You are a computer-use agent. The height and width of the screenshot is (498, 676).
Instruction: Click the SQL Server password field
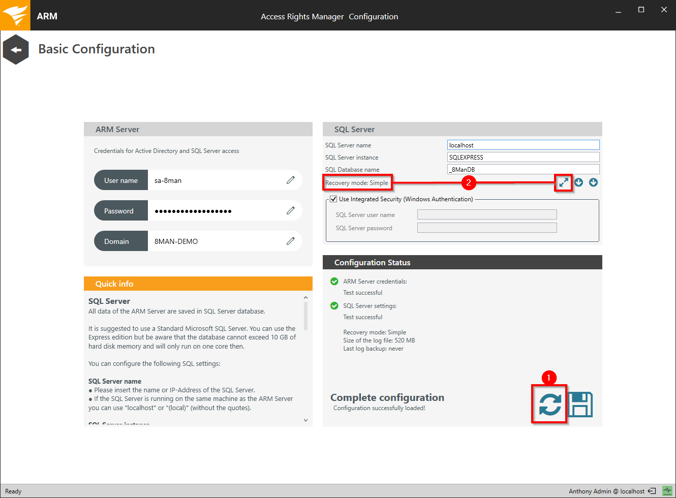pyautogui.click(x=487, y=228)
